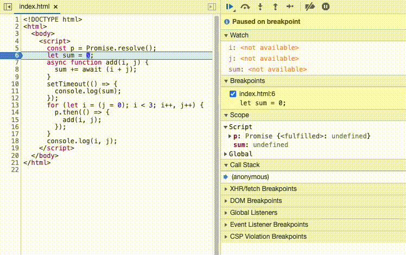Click 'Promise.resolve()' on line 5
This screenshot has width=406, height=255.
pos(120,48)
